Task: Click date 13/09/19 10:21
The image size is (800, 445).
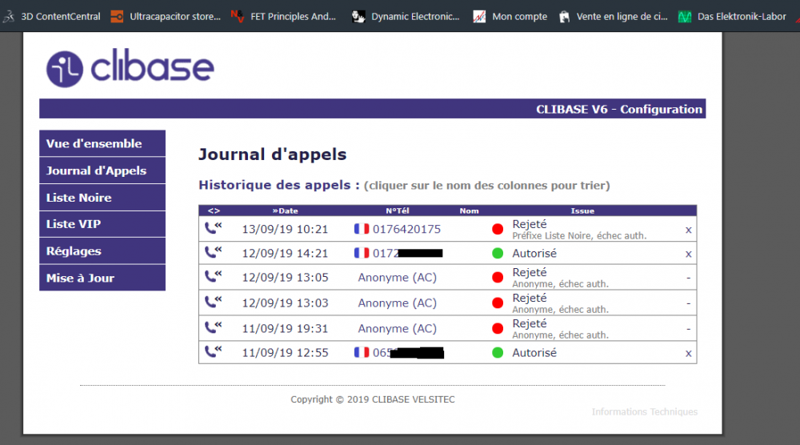Action: coord(285,229)
